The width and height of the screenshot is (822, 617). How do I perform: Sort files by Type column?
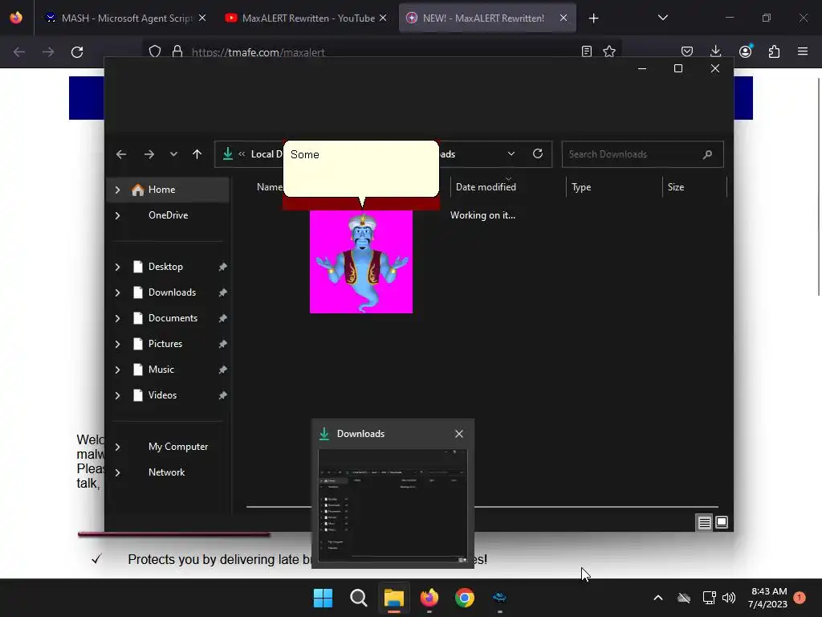coord(614,186)
